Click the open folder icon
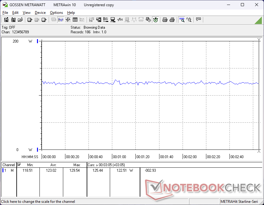Screen dimensions: 264x205 tap(20, 20)
